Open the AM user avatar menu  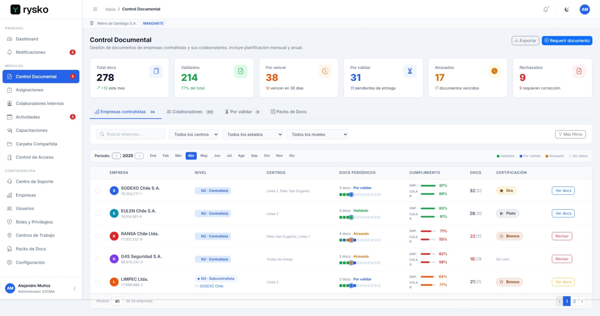click(585, 9)
